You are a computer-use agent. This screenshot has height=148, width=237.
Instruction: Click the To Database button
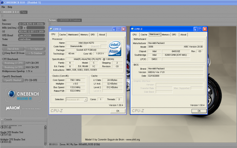35,53
